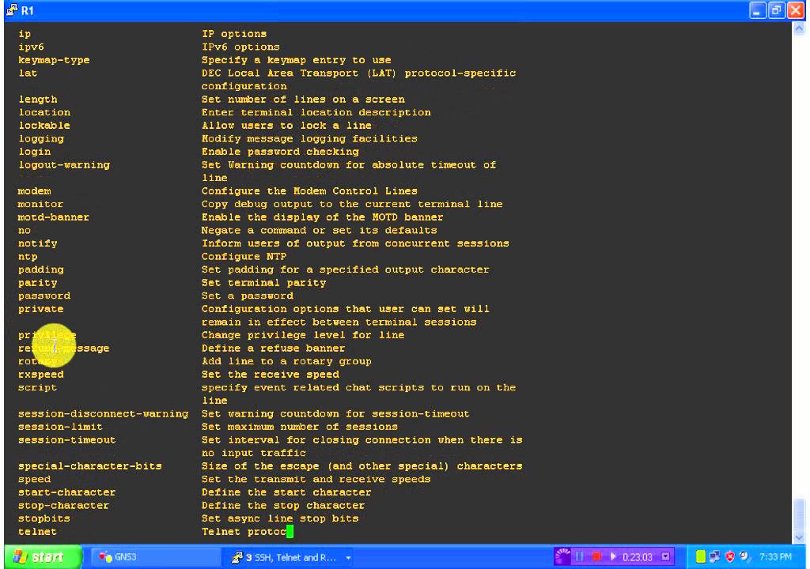Click the 'keymap-type' command text
The height and width of the screenshot is (569, 810).
click(54, 60)
